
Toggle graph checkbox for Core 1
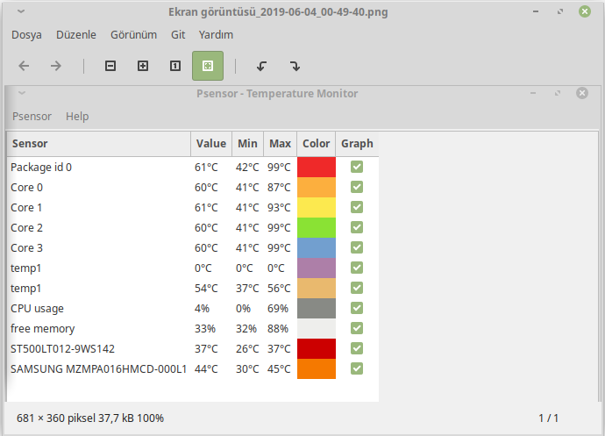click(357, 207)
